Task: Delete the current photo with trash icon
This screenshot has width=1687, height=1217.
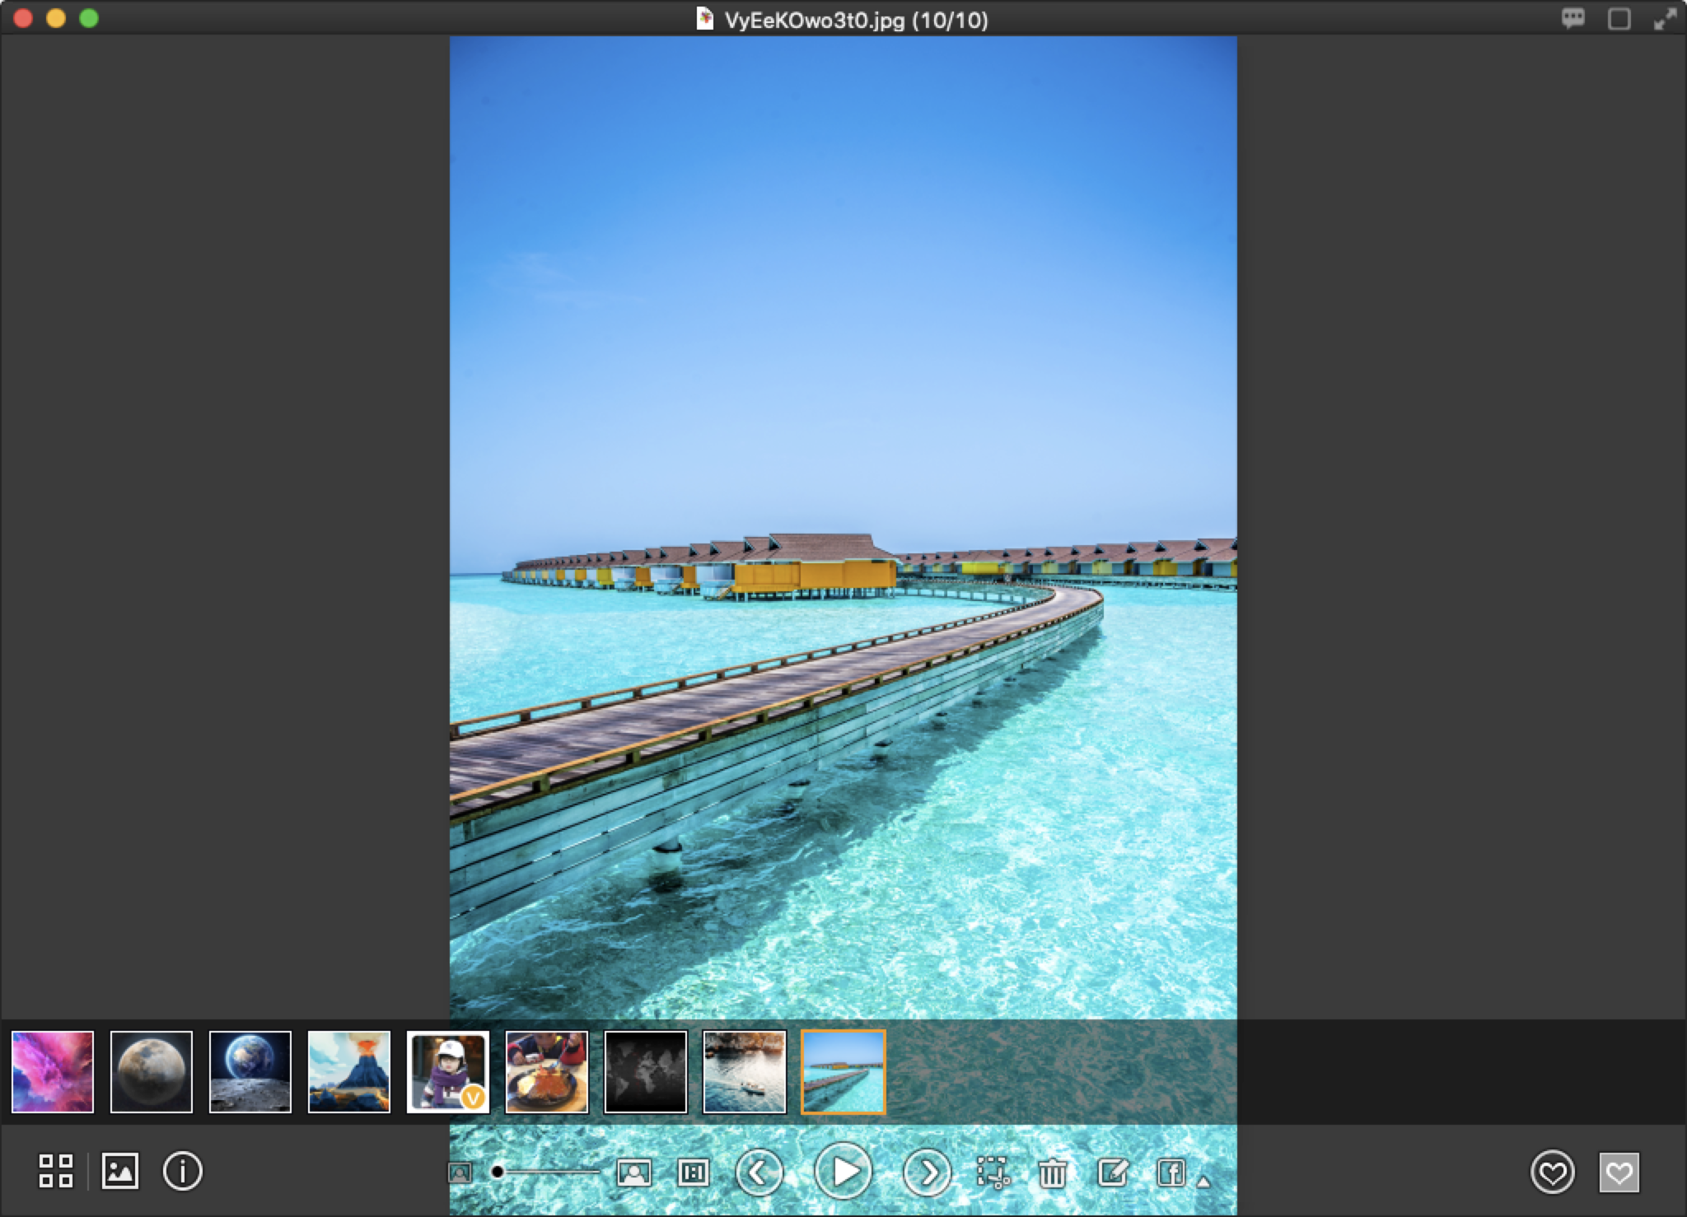Action: [x=1052, y=1173]
